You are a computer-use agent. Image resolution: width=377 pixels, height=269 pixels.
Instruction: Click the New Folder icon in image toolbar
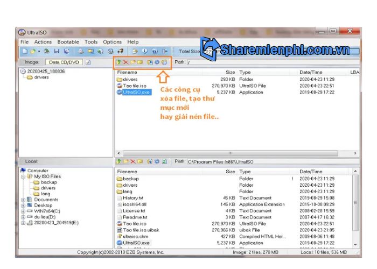[133, 62]
